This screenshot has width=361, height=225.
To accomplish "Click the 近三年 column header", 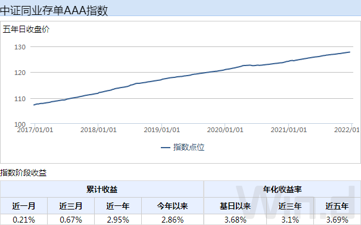I will tap(290, 206).
